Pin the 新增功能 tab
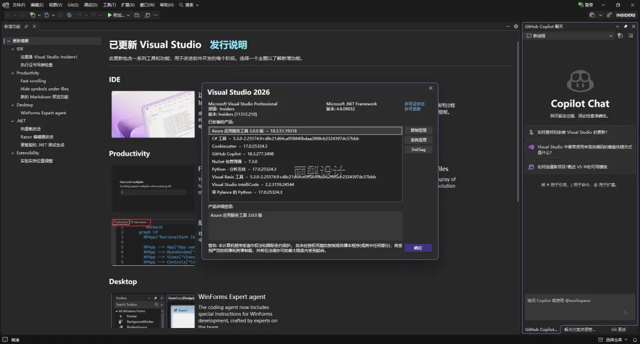The height and width of the screenshot is (344, 640). 26,27
